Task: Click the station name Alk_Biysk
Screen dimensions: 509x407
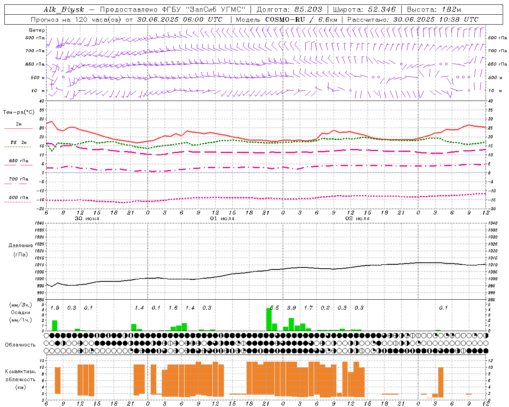Action: pos(64,10)
